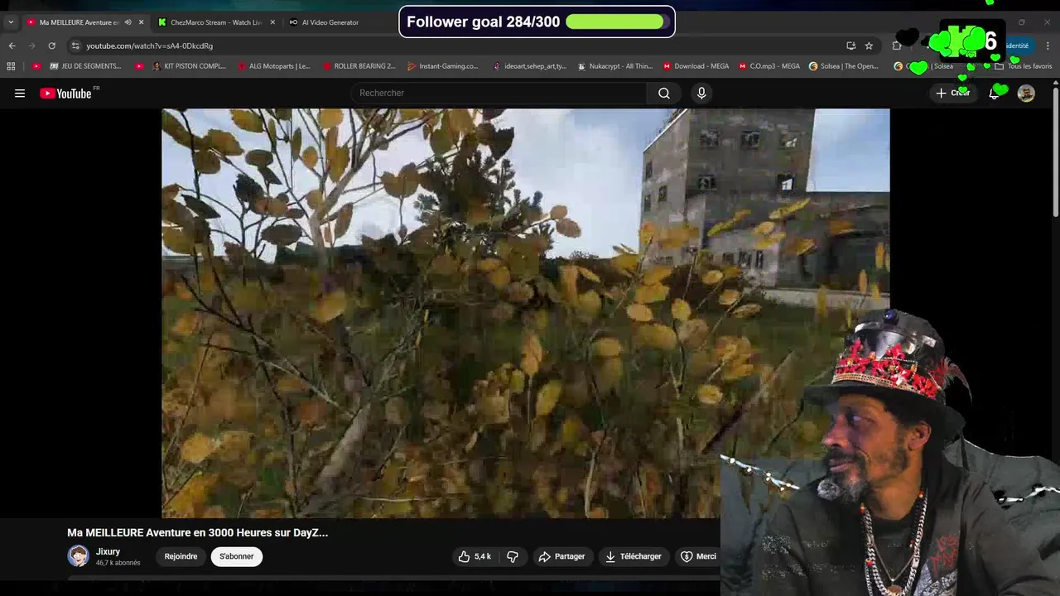Switch to the Ma MEILLEURE Aventure tab

79,22
